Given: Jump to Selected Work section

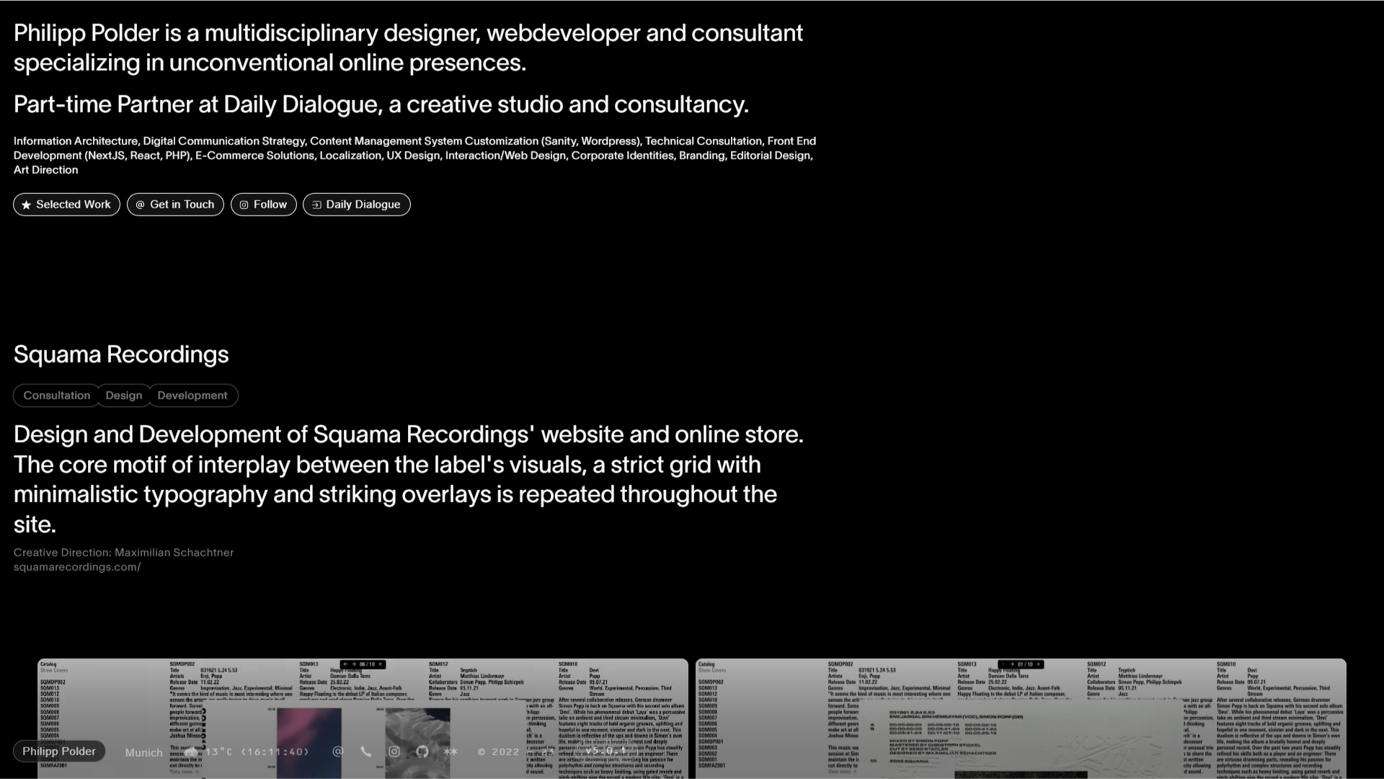Looking at the screenshot, I should click(66, 205).
